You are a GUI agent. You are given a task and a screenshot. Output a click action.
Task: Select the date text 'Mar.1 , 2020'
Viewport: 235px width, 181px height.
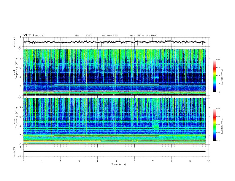[x=83, y=35]
